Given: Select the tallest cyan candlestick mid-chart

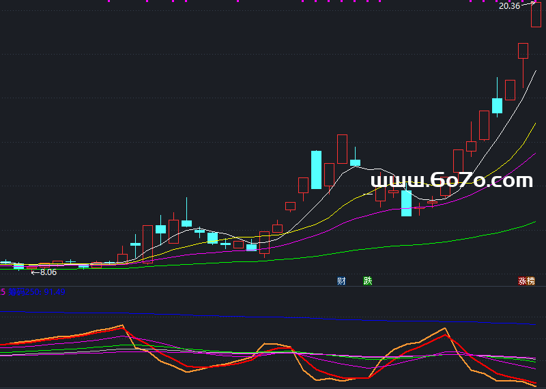Looking at the screenshot, I should (x=316, y=169).
